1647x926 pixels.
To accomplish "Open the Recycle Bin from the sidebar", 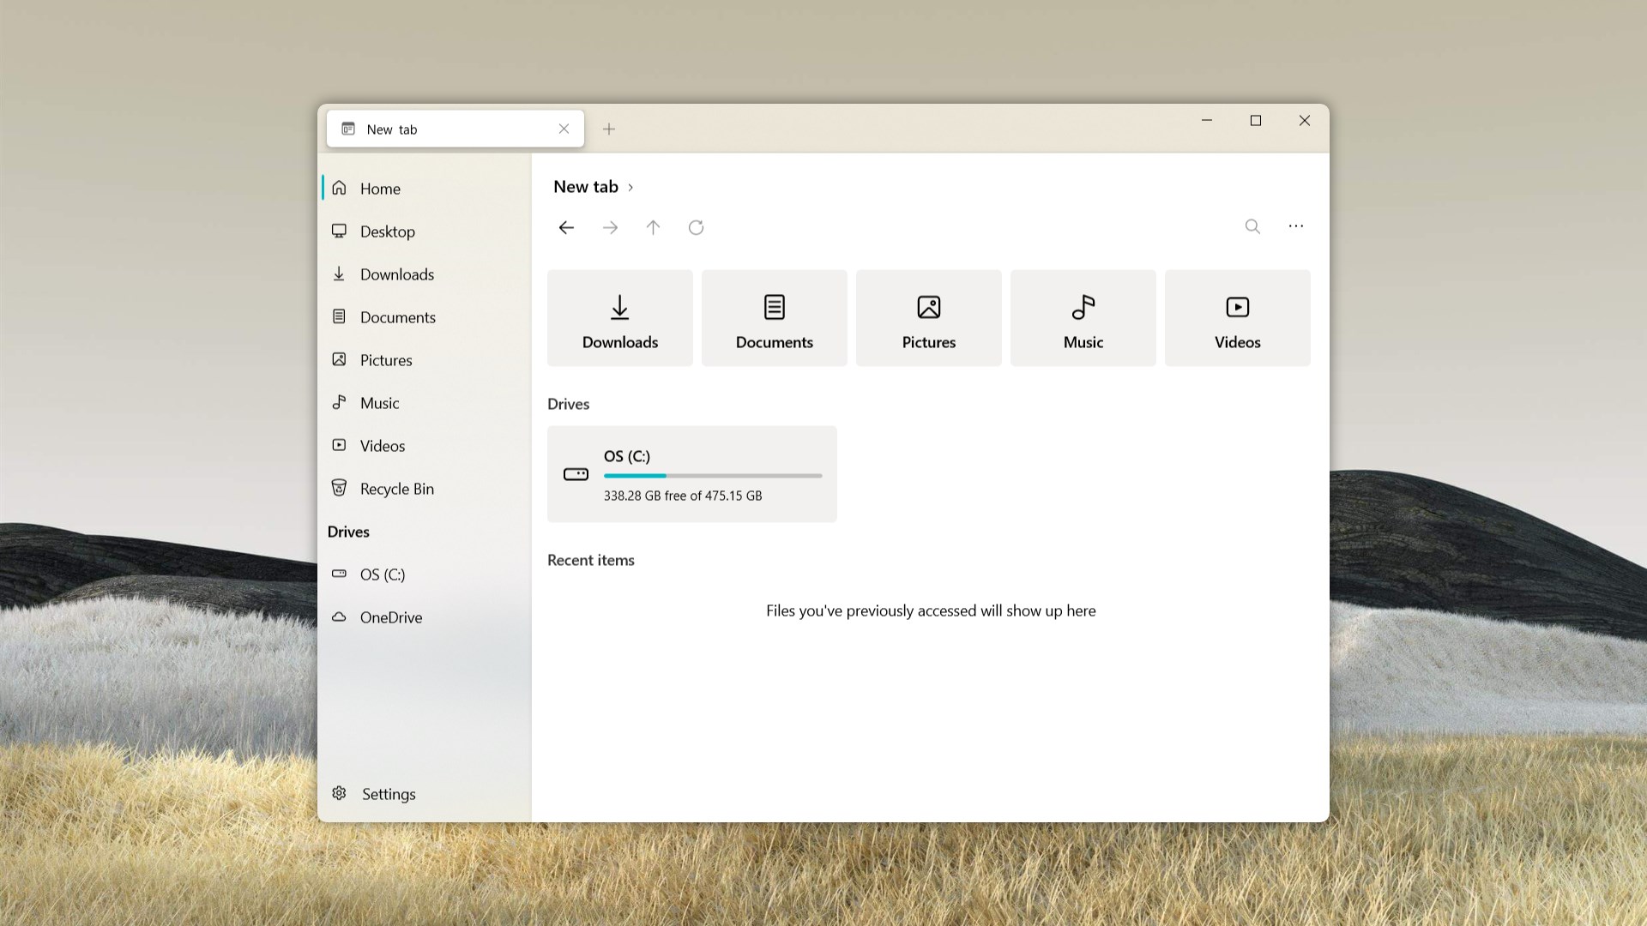I will tap(396, 488).
